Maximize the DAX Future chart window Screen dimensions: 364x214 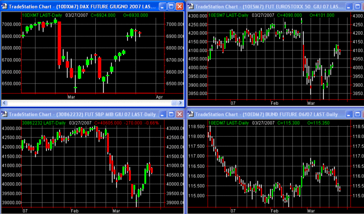(x=171, y=7)
